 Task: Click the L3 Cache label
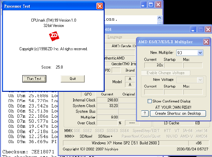[x=171, y=123]
